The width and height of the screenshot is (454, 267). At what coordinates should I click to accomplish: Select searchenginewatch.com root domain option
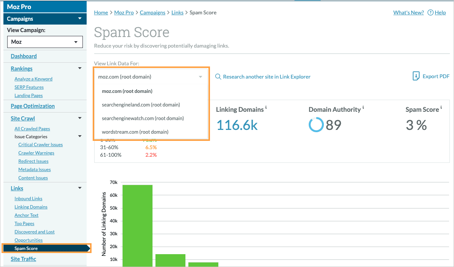143,118
